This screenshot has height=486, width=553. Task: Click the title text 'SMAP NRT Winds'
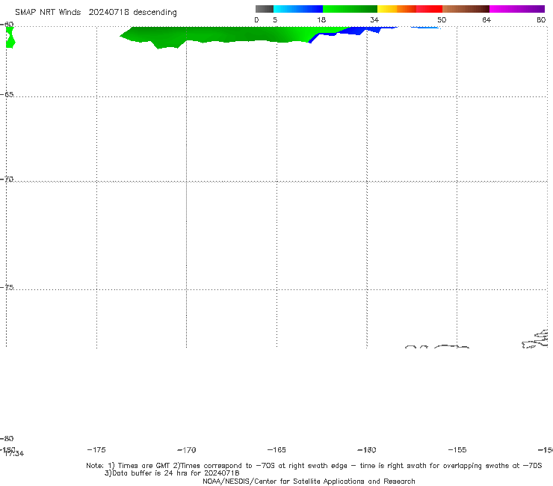tap(48, 13)
